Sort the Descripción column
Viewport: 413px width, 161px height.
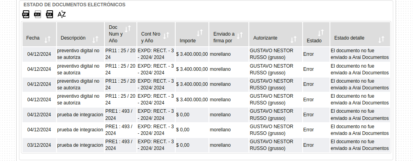[x=95, y=40]
